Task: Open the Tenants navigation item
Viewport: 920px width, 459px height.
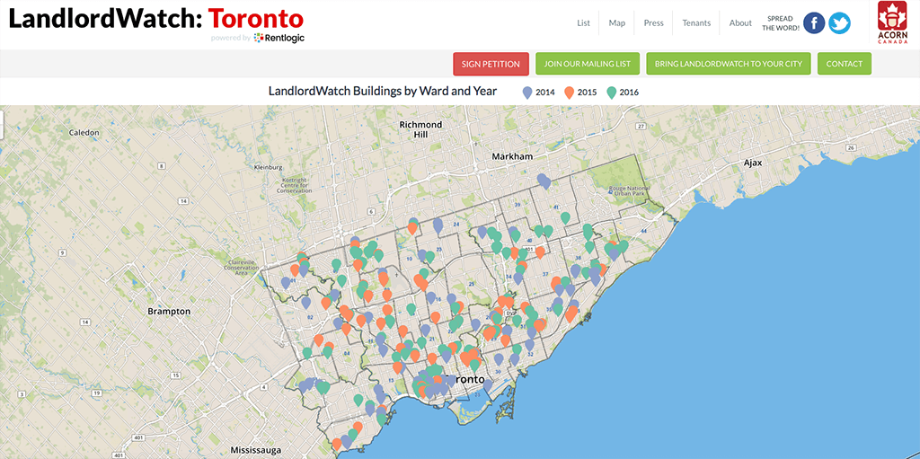Action: [696, 23]
